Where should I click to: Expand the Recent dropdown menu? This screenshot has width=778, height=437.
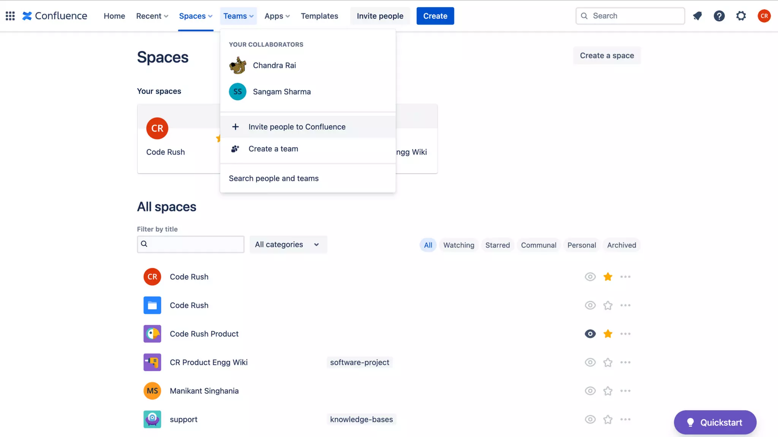(x=152, y=16)
